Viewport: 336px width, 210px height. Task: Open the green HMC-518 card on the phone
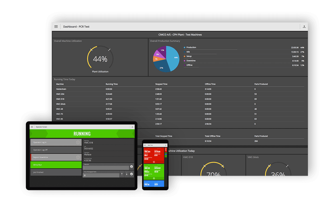click(154, 172)
